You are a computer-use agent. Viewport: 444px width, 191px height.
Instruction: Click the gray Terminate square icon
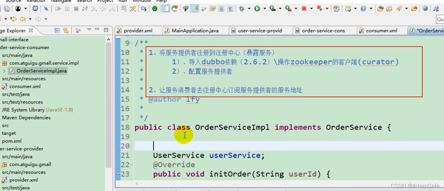coord(76,9)
